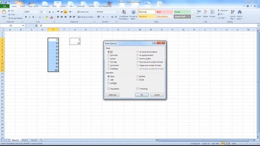
Task: Click Save icon in quick access toolbar
Action: tap(5, 2)
